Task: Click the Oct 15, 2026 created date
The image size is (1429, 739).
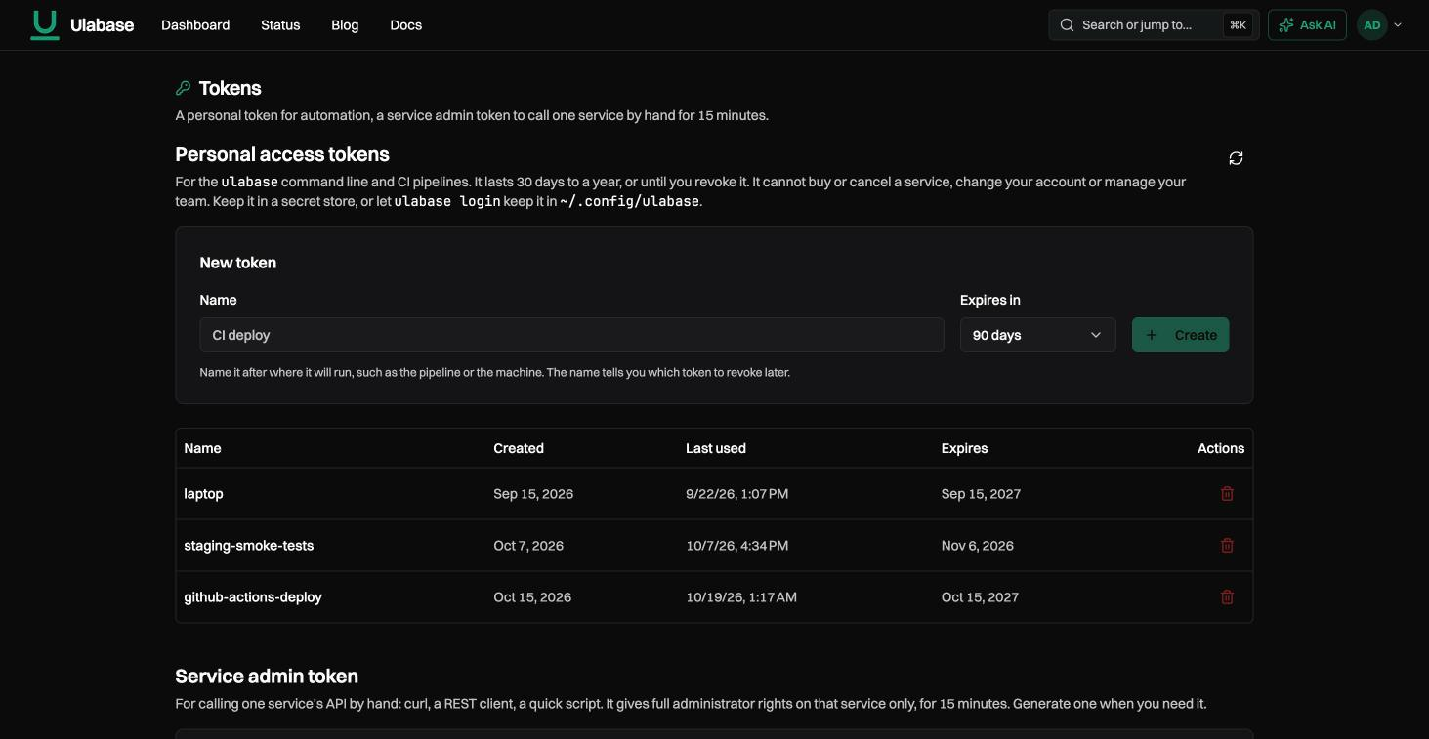Action: [532, 597]
